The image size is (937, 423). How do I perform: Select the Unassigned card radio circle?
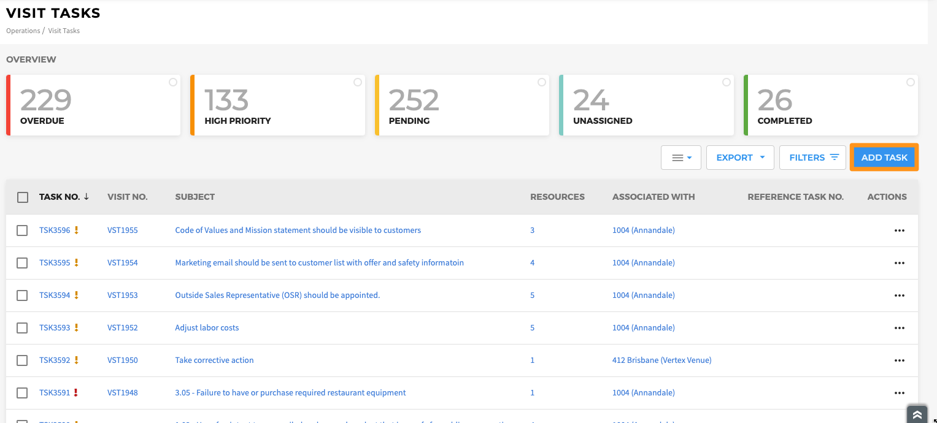pos(727,82)
